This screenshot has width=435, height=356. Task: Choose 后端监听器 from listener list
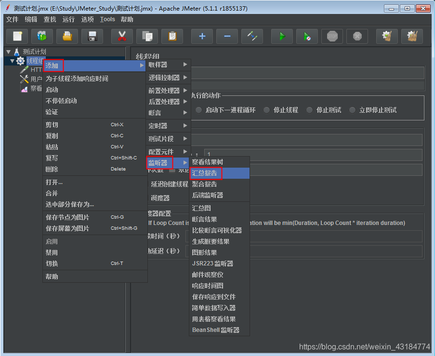(x=220, y=195)
